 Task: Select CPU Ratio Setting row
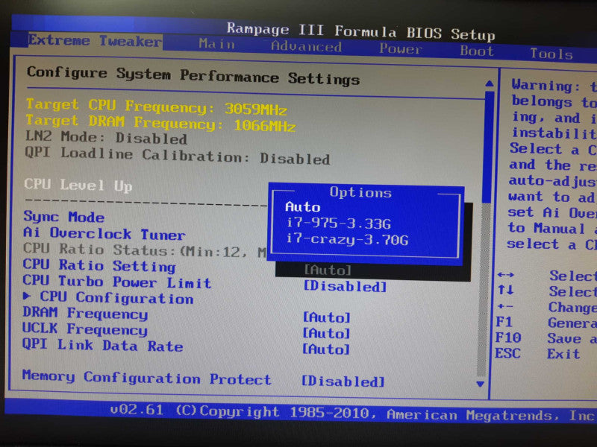coord(99,266)
